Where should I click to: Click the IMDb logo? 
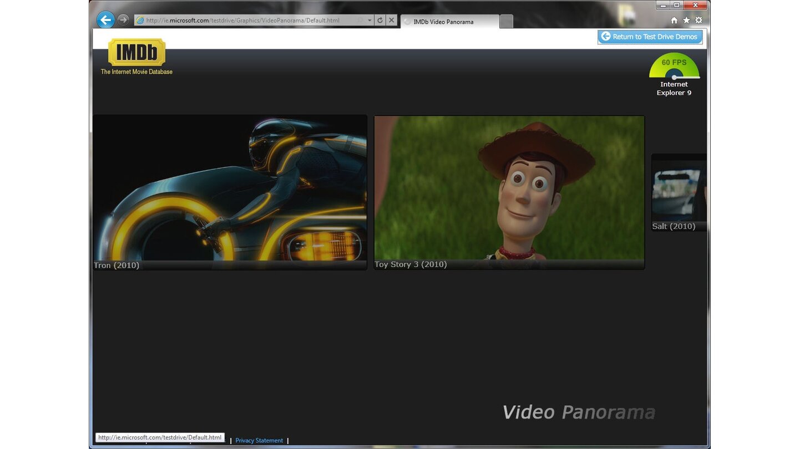[136, 52]
